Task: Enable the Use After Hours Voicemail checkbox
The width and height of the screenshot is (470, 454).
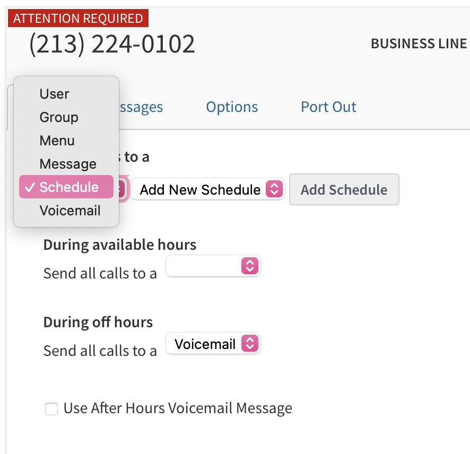Action: pyautogui.click(x=51, y=409)
